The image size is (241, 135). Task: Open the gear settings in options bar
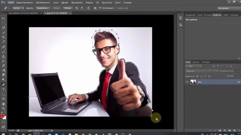(x=95, y=8)
